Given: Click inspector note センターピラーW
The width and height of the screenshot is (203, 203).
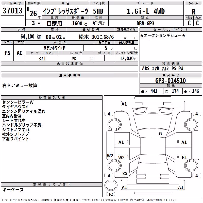Looking at the screenshot, I should (18, 102).
